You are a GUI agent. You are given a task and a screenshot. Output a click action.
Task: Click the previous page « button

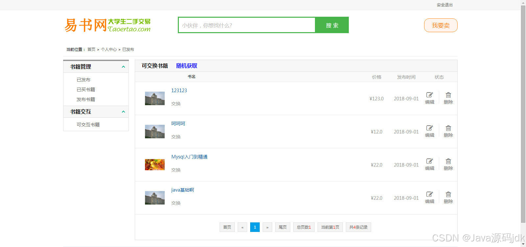pos(242,227)
